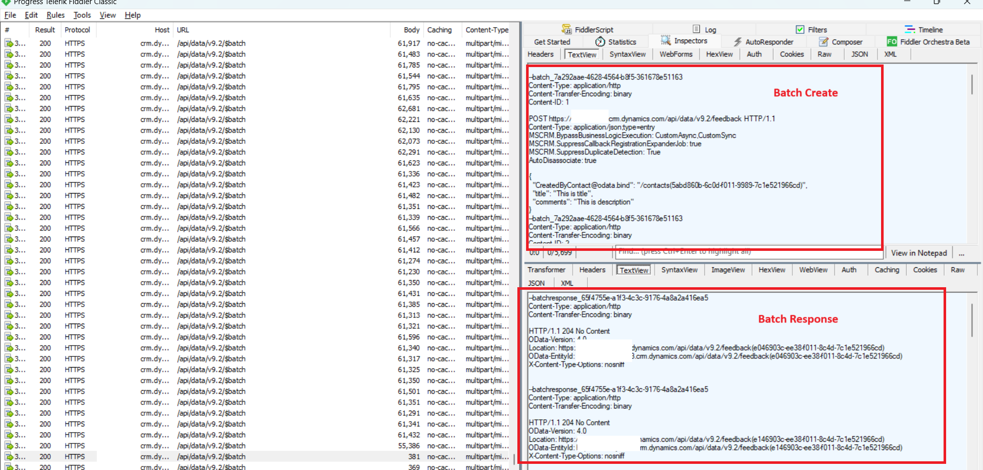Sort sessions by the Result column header
Image resolution: width=983 pixels, height=470 pixels.
click(45, 30)
